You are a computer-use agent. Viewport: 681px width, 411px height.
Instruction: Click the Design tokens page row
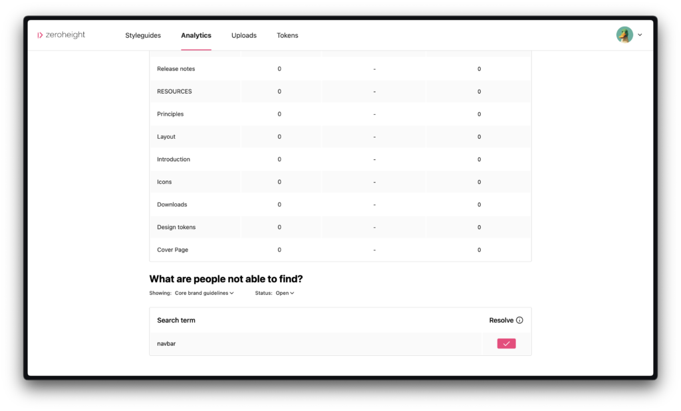click(340, 227)
